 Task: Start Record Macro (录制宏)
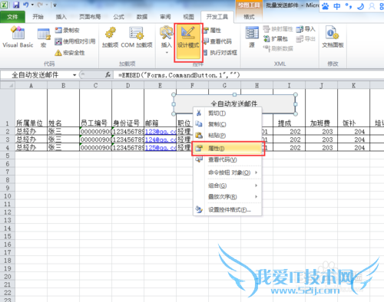[x=67, y=30]
